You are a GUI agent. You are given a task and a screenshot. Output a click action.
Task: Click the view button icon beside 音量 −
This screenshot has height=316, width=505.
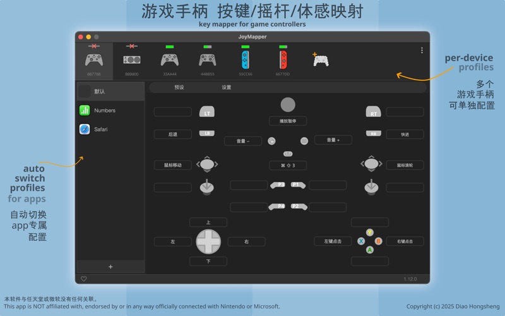point(271,141)
